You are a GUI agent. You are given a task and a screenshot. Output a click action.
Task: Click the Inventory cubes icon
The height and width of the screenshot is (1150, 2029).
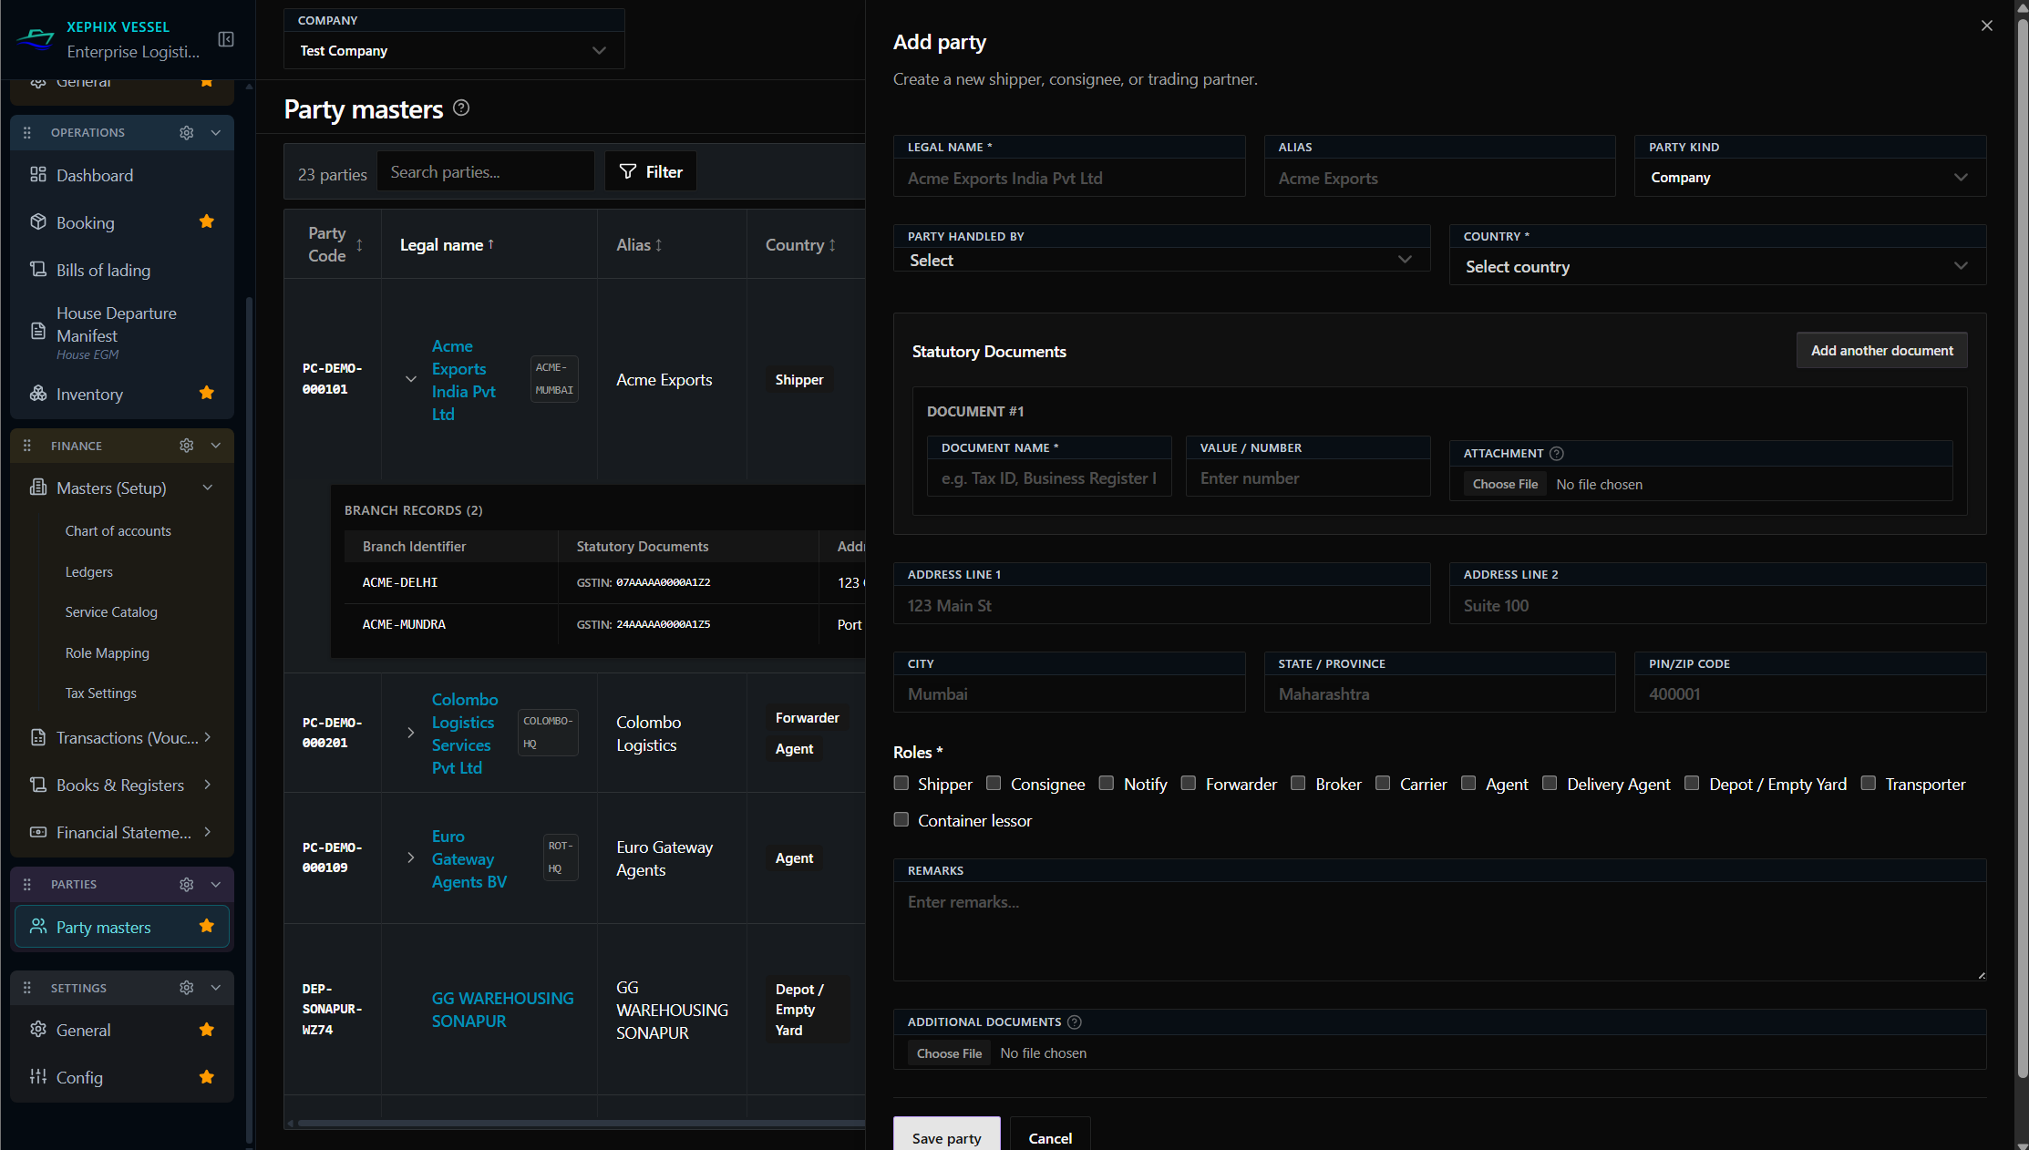pos(38,393)
